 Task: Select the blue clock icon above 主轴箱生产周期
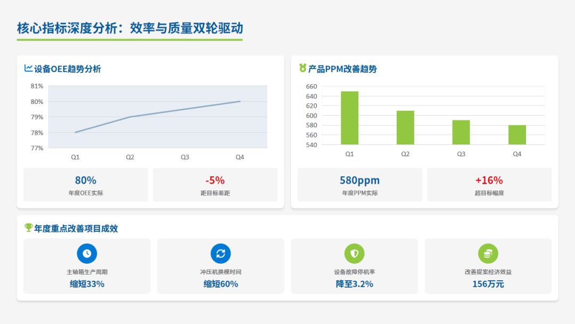coord(87,254)
